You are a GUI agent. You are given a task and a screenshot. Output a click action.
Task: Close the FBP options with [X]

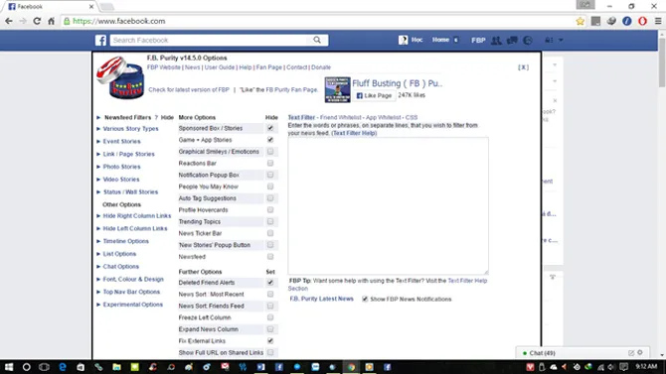pyautogui.click(x=523, y=67)
